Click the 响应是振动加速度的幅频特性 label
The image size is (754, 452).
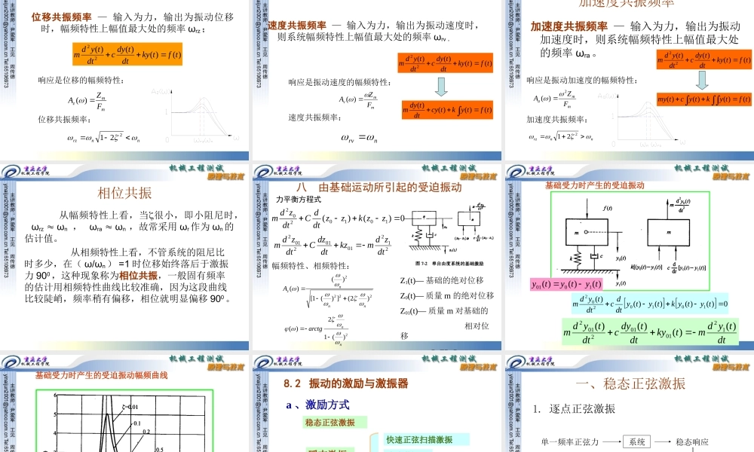tap(582, 80)
